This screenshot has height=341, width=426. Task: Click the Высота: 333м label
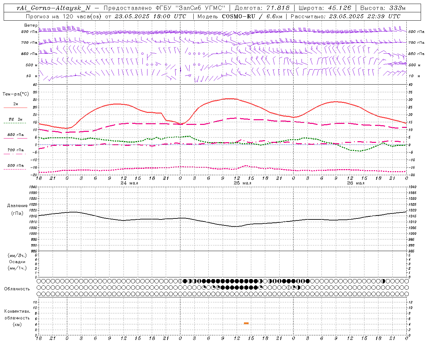coord(383,8)
